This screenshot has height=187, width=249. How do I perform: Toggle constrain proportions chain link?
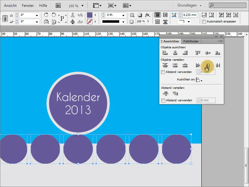pos(5,19)
